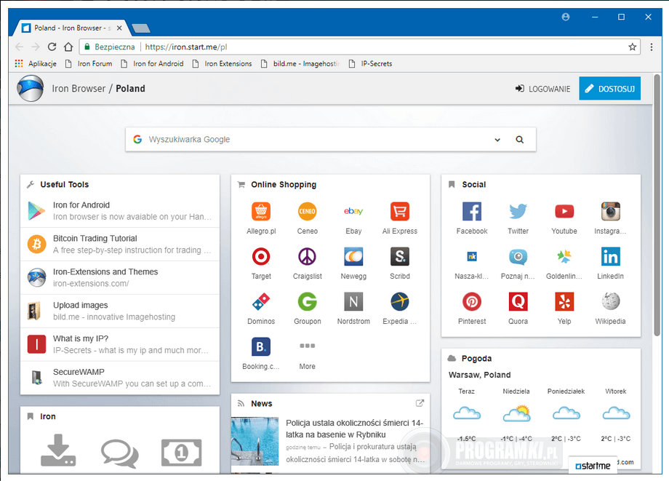The image size is (669, 481).
Task: Click the Dominos icon
Action: tap(260, 302)
